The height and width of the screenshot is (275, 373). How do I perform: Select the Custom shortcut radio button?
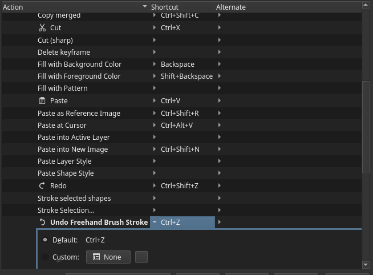point(45,257)
